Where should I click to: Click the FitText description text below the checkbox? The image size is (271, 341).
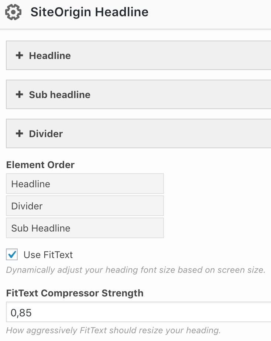(135, 269)
